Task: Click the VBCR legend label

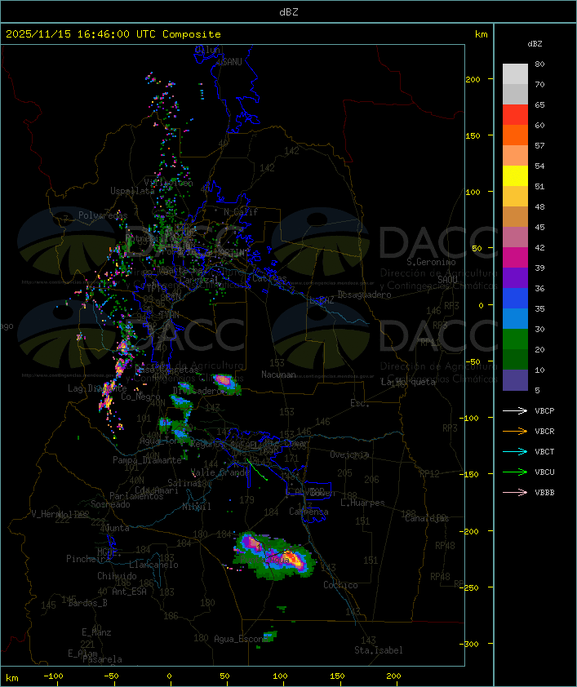Action: point(544,431)
